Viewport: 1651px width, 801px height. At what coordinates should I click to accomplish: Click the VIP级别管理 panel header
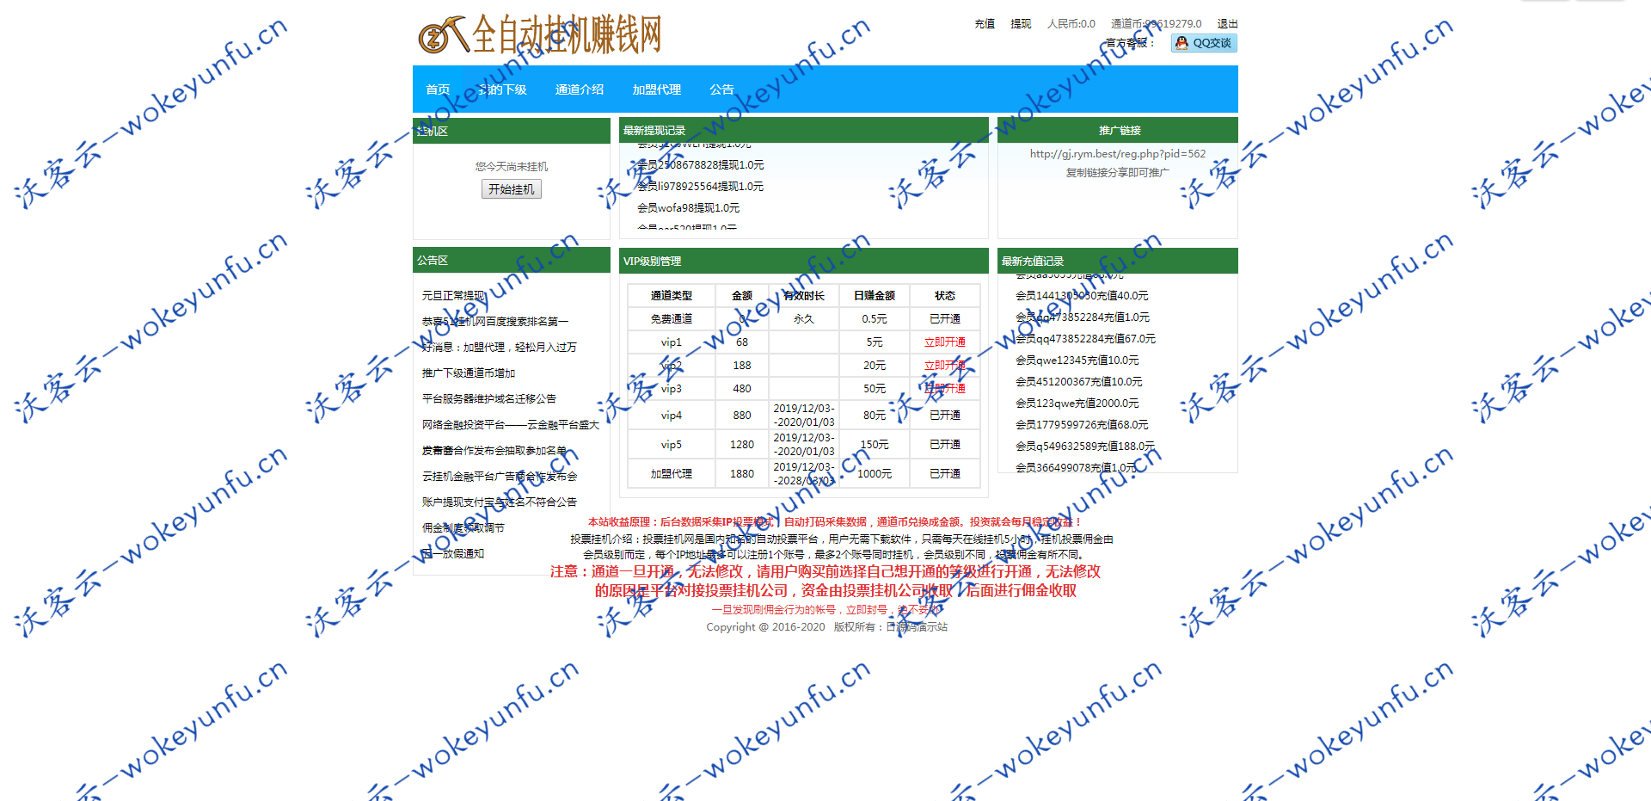(x=804, y=261)
